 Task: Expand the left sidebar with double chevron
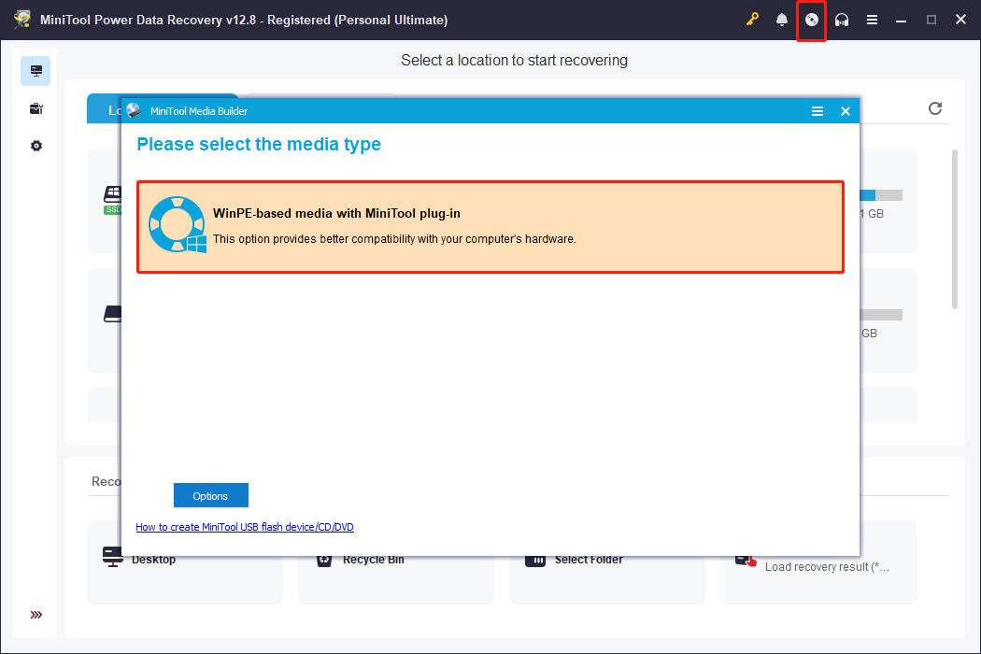tap(36, 615)
